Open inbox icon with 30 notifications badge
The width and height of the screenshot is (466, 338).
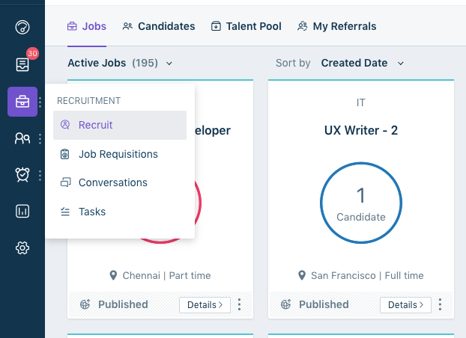(22, 64)
